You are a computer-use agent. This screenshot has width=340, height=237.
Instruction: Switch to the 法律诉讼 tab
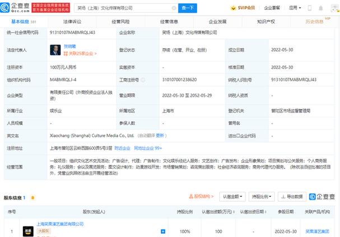click(x=72, y=22)
